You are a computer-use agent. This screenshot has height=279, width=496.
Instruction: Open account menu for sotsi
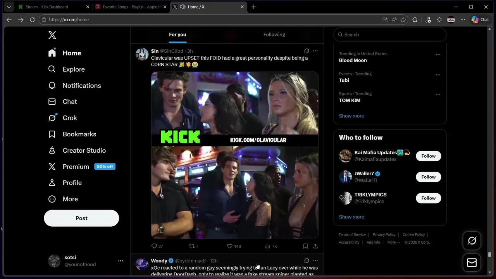pyautogui.click(x=85, y=261)
